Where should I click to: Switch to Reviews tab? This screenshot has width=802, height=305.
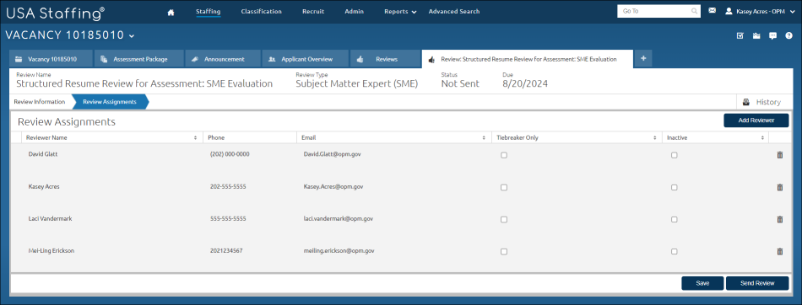[385, 59]
